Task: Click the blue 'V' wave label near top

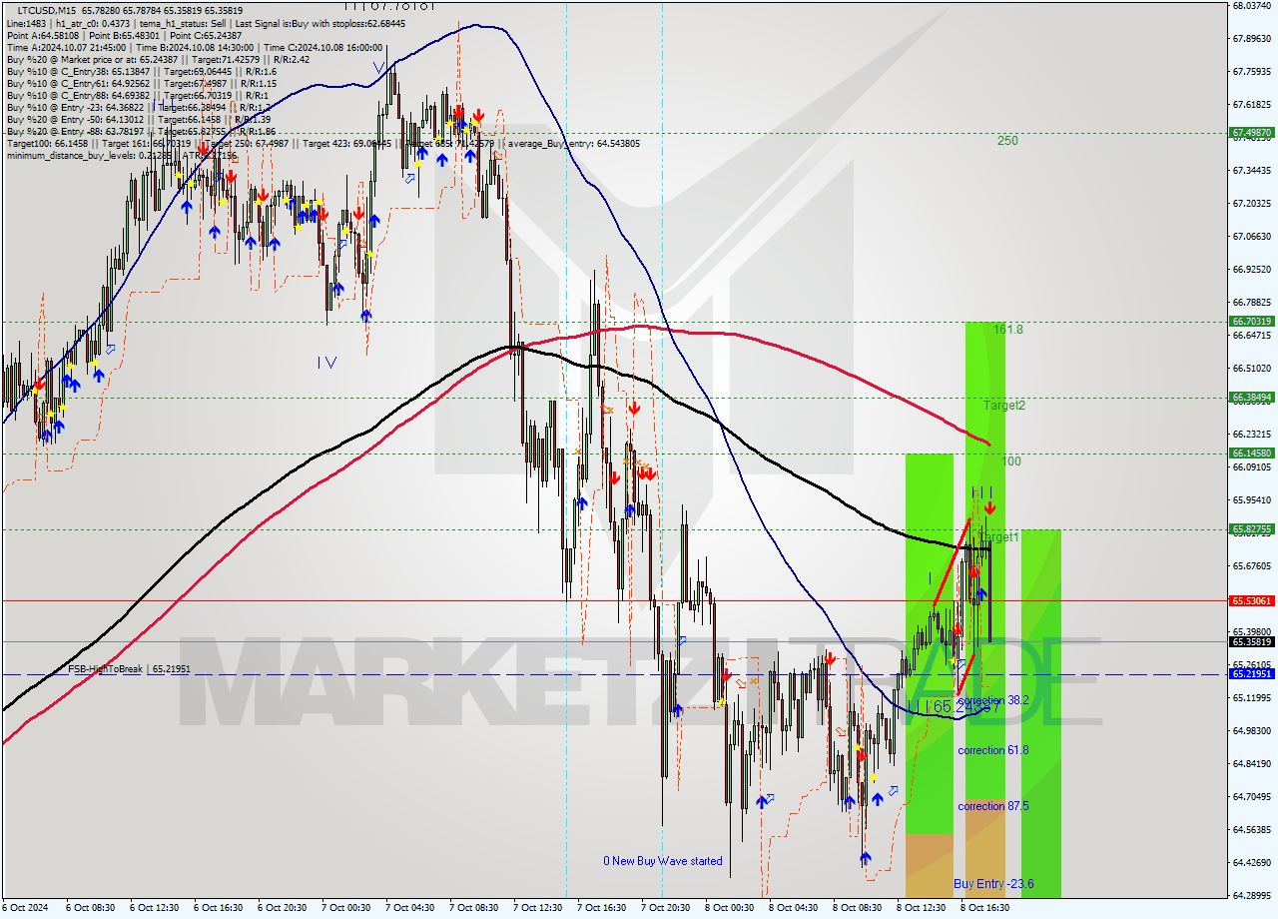Action: pyautogui.click(x=378, y=68)
